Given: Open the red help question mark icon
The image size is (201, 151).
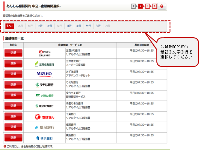Looking at the screenshot, I should (162, 6).
